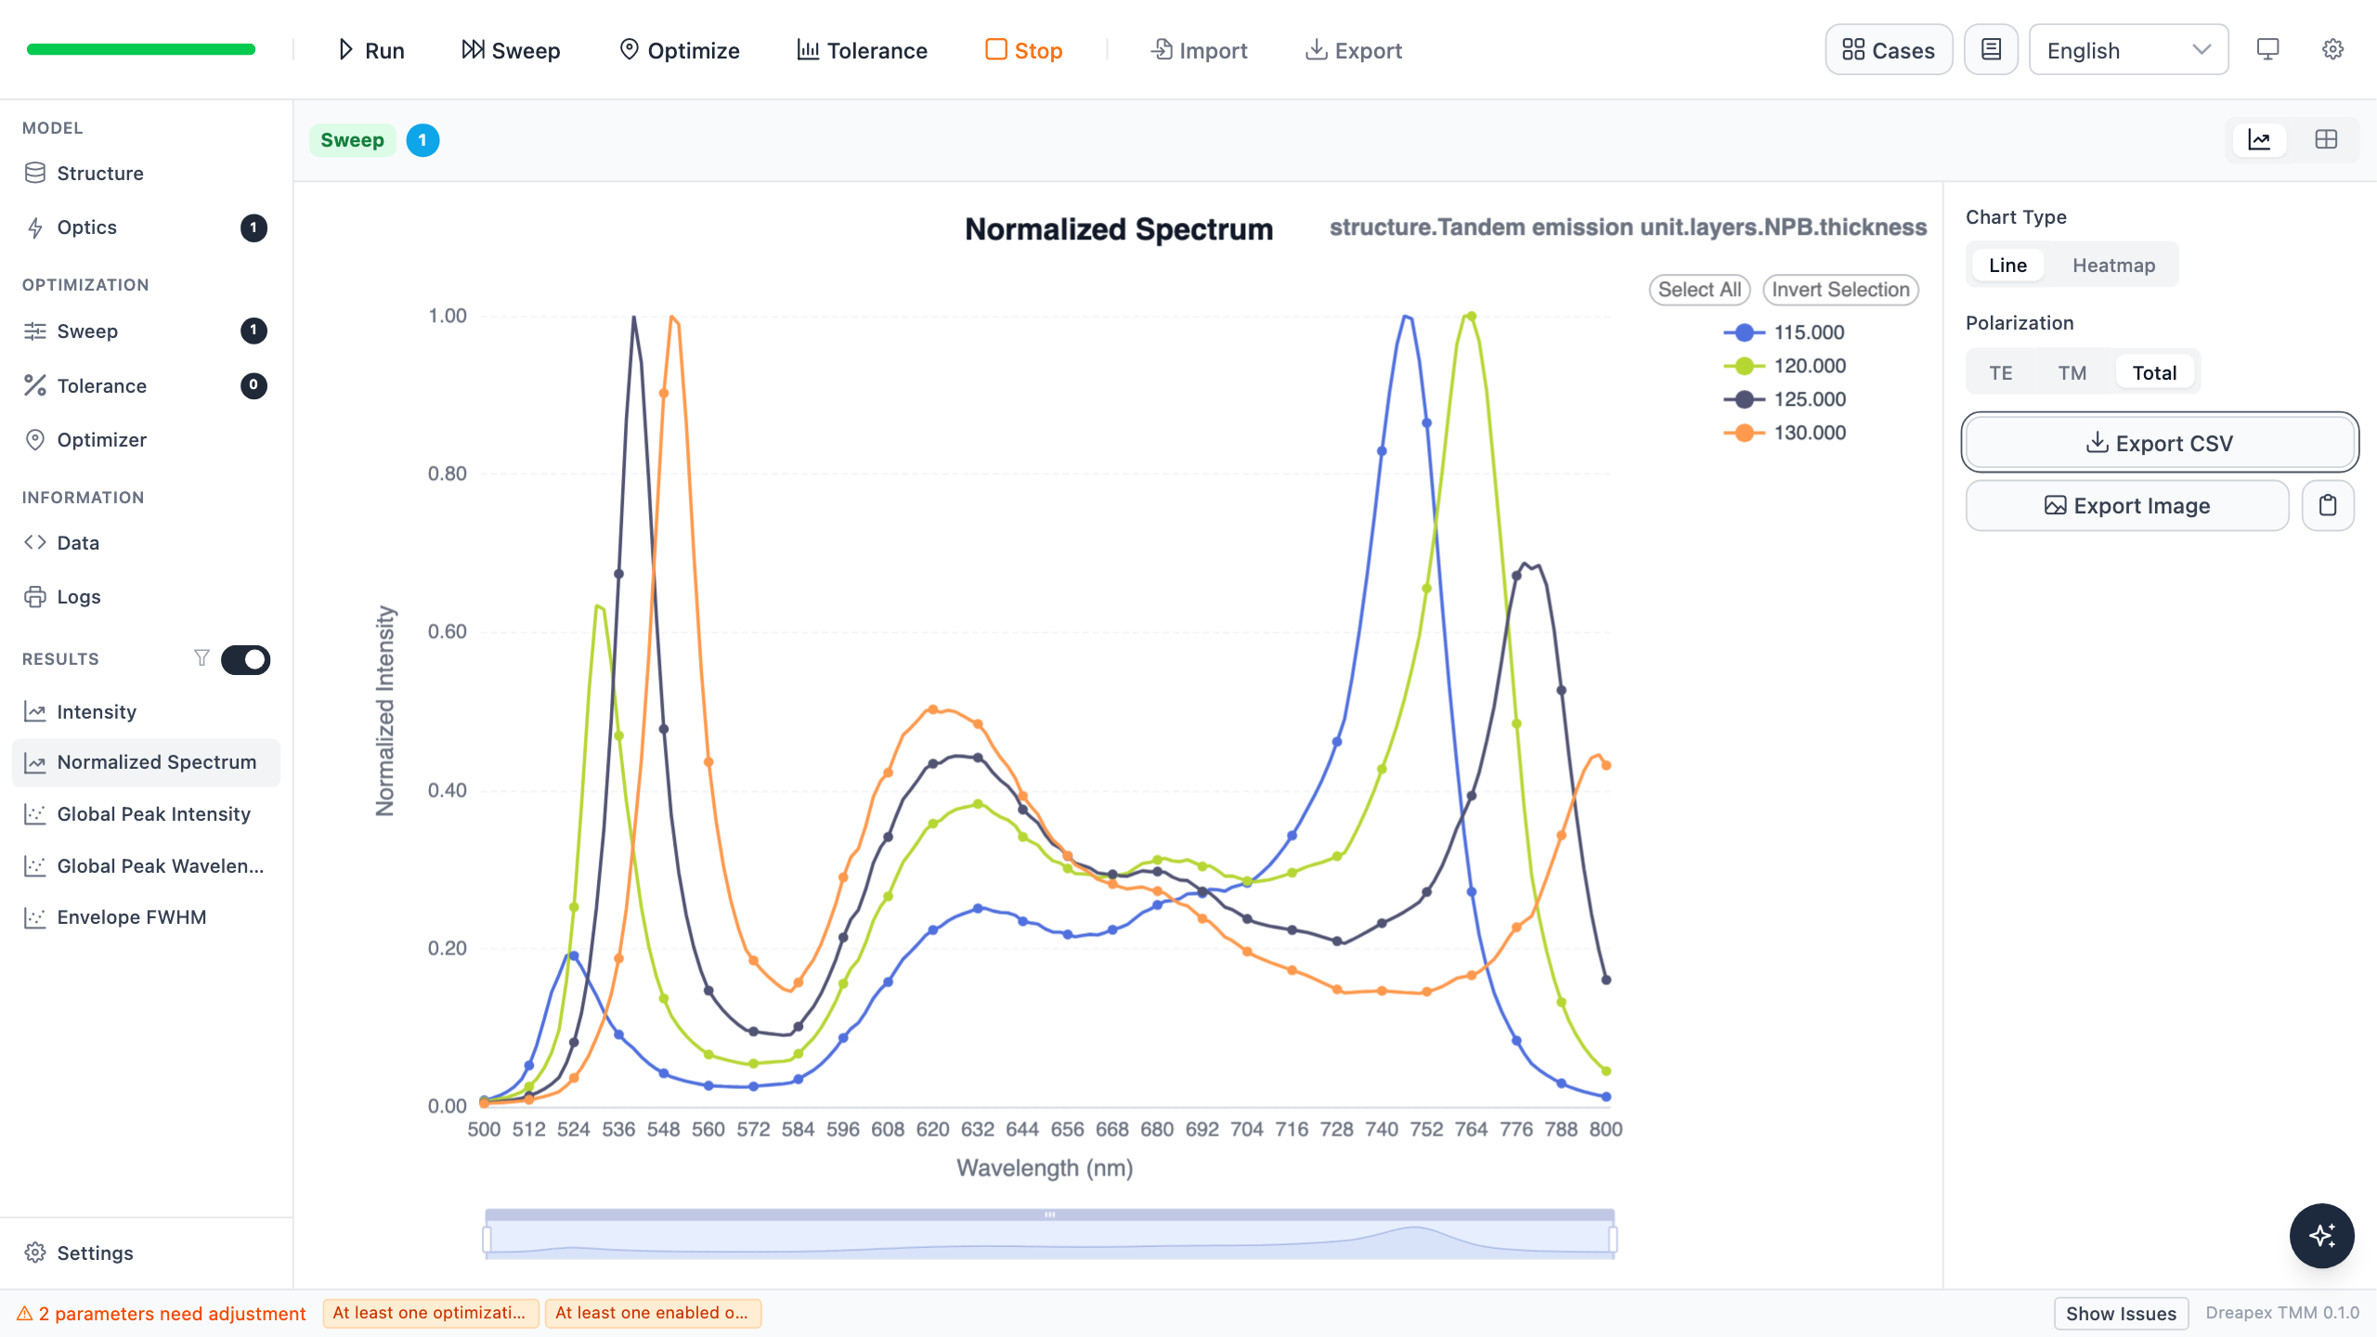Open the Optimize toolbar action
Viewport: 2377px width, 1337px height.
(x=679, y=50)
